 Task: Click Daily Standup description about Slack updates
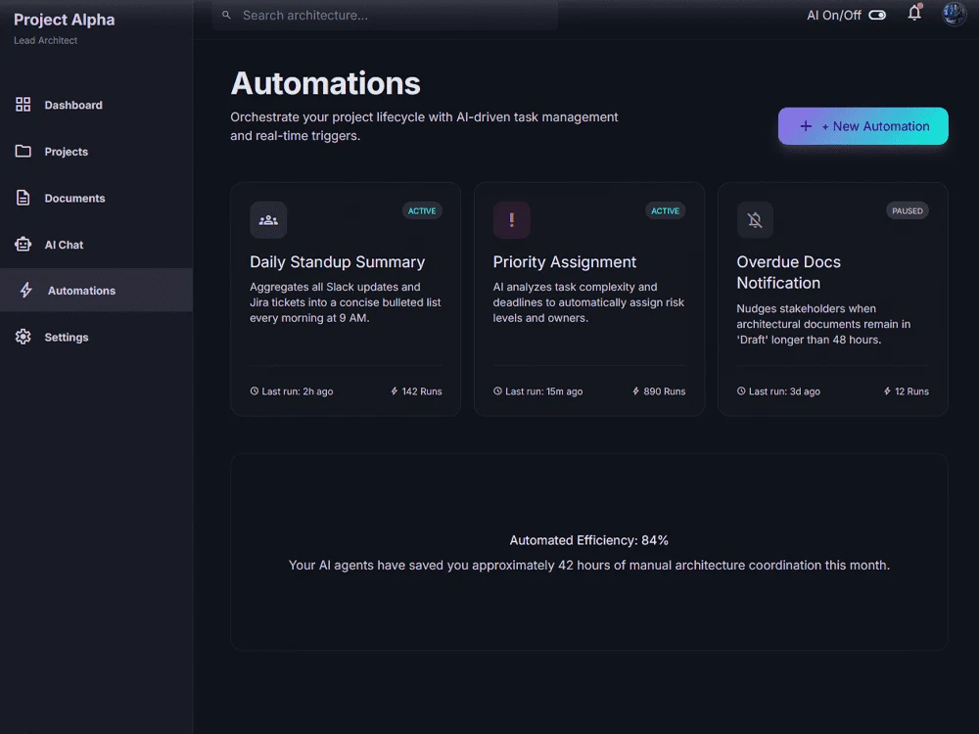tap(346, 302)
